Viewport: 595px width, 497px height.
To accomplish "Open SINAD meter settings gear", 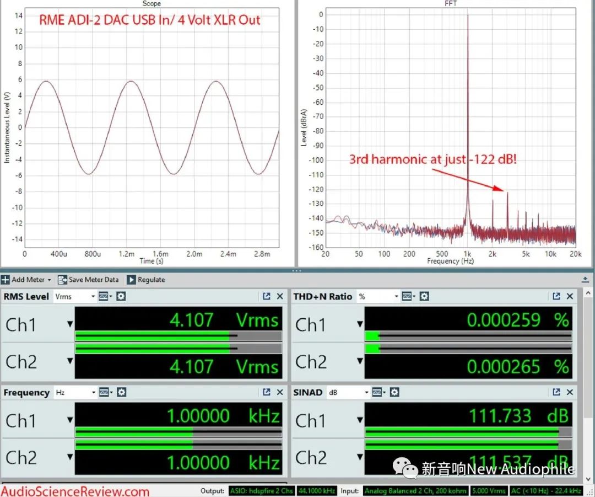I will click(394, 392).
